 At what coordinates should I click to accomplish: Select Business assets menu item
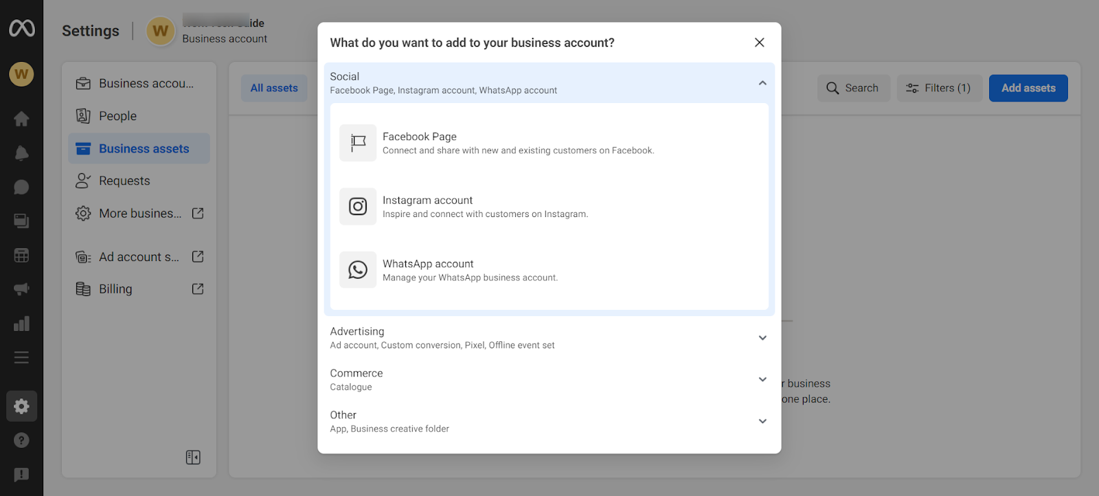point(139,148)
